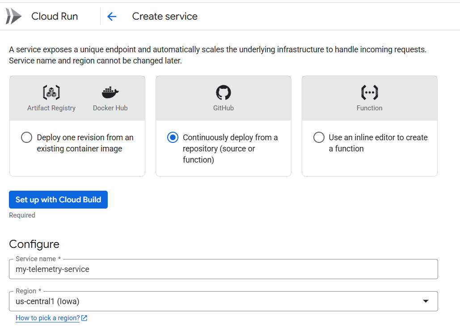Click the GitHub octocat icon
The image size is (460, 326).
pyautogui.click(x=224, y=92)
